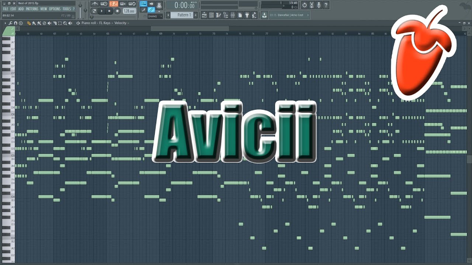472x265 pixels.
Task: Toggle the piano roll snap magnet
Action: [x=15, y=23]
